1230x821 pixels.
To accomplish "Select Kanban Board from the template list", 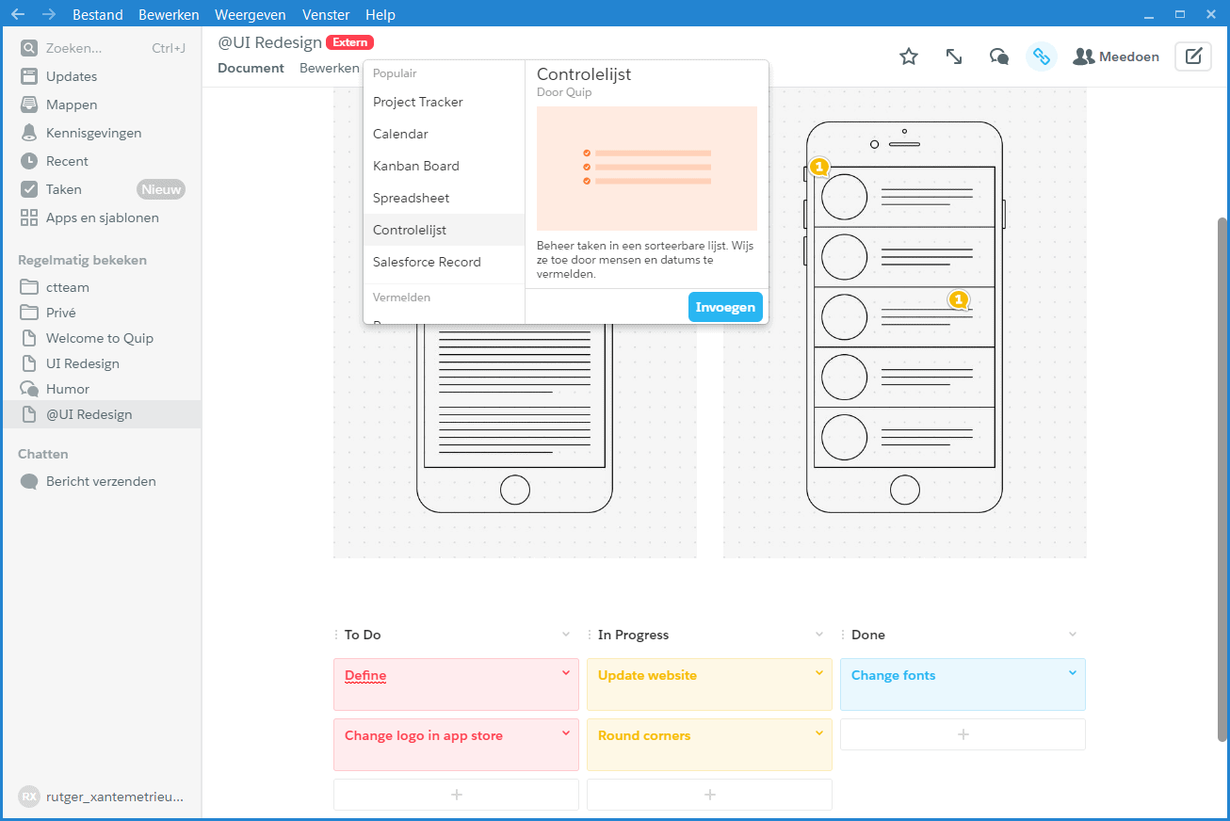I will pyautogui.click(x=415, y=166).
